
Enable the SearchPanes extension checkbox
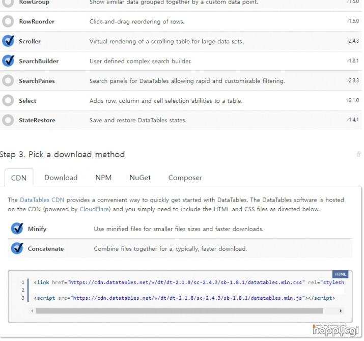click(x=8, y=81)
